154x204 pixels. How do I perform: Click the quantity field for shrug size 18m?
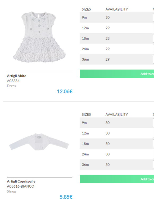[x=153, y=144]
